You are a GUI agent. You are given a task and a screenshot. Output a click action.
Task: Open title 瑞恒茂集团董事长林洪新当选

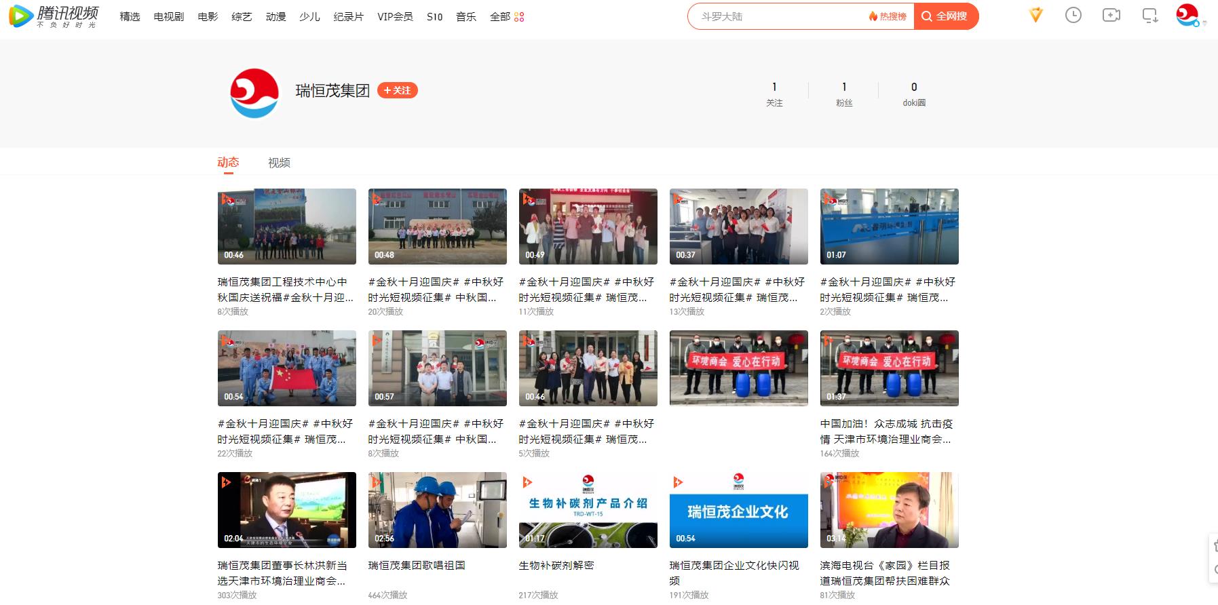click(x=282, y=573)
